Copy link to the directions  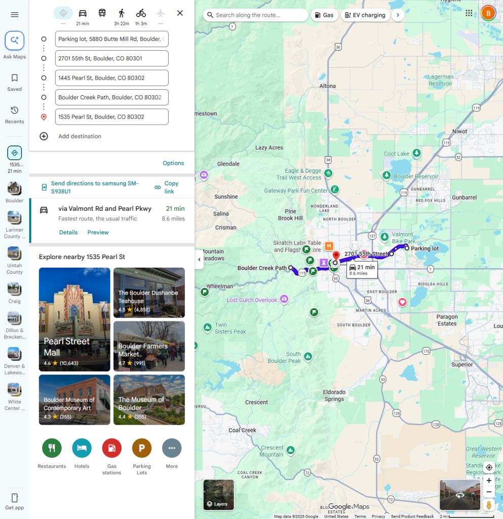coord(167,188)
